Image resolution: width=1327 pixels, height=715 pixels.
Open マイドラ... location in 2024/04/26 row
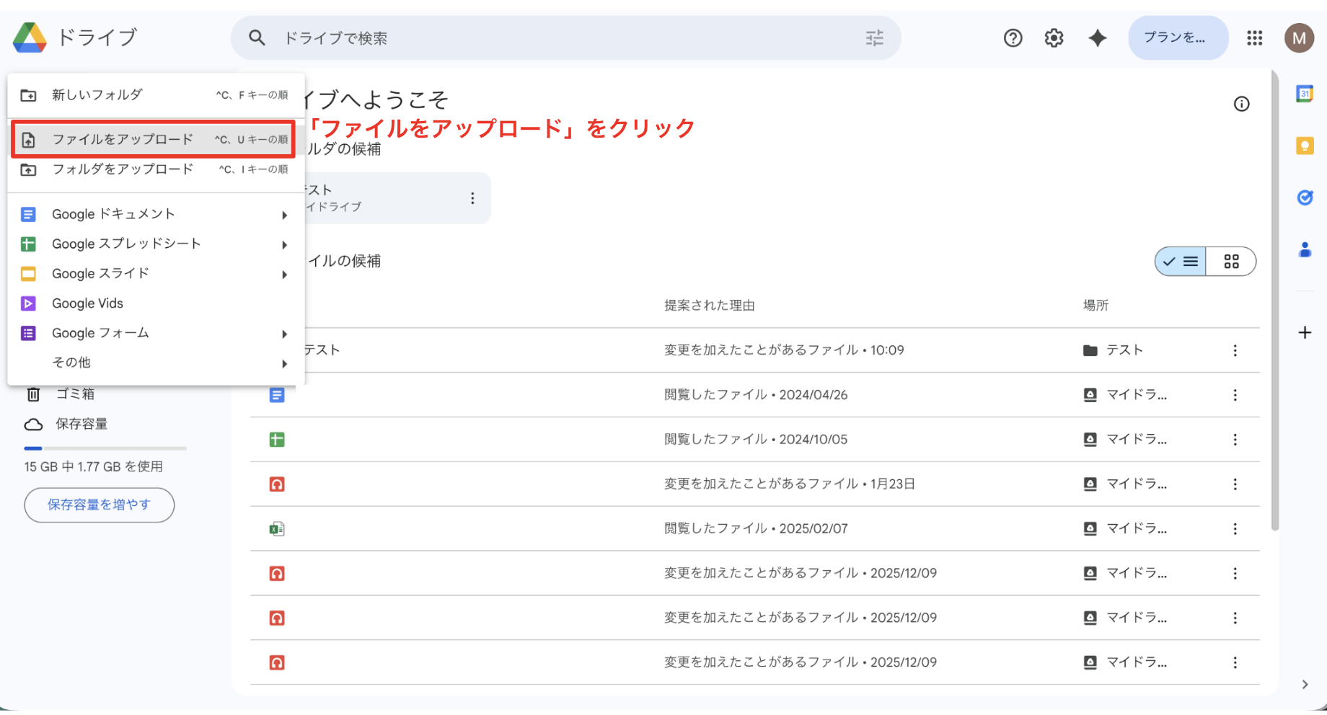click(x=1125, y=395)
